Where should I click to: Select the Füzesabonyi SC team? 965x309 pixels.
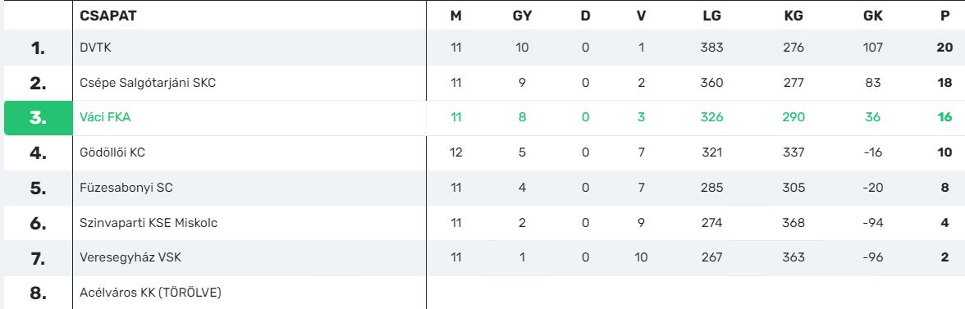126,188
